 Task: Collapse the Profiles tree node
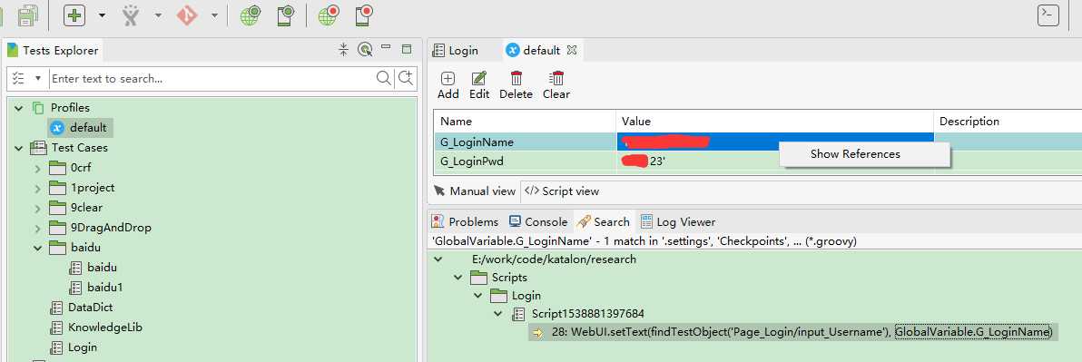click(18, 108)
